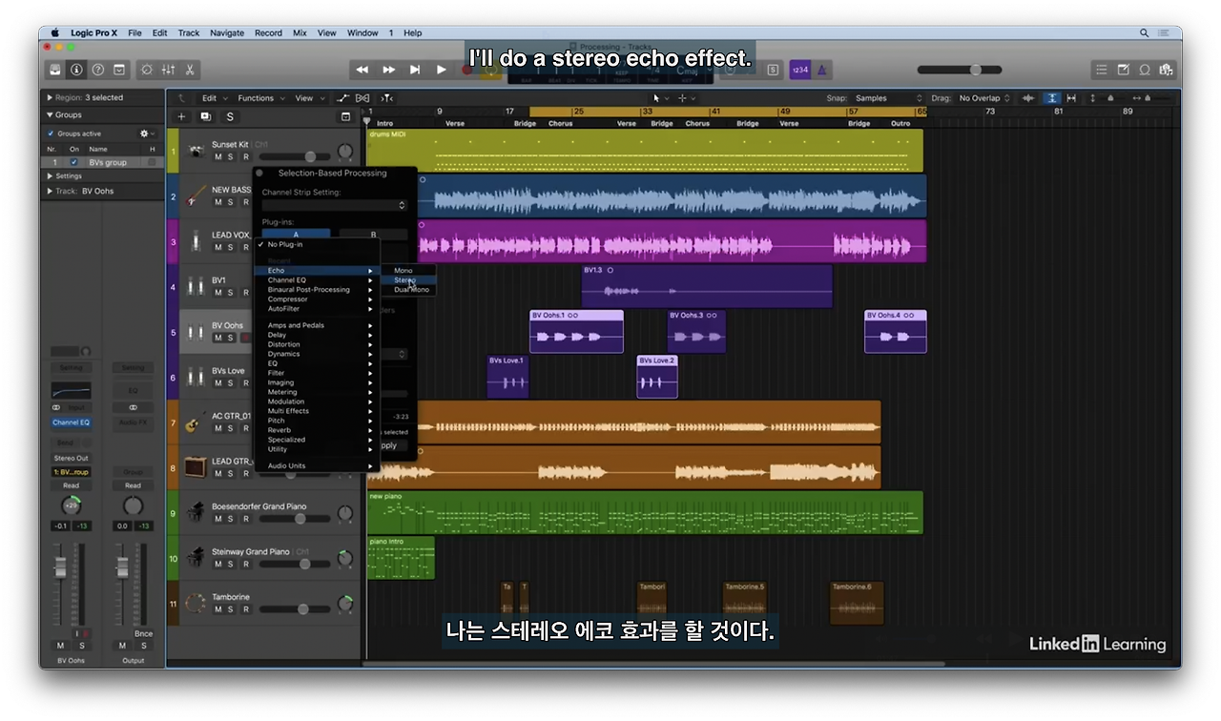
Task: Open the Mix menu in menu bar
Action: 300,32
